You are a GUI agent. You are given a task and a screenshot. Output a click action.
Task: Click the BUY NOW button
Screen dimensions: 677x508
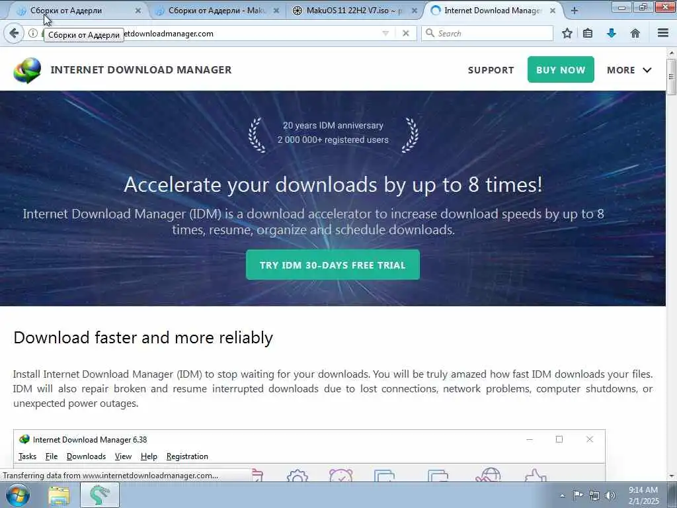coord(561,69)
